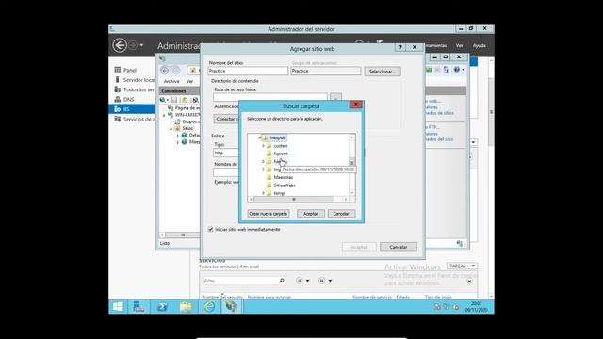Click the Panel icon in Server Manager sidebar
603x339 pixels.
tap(117, 70)
